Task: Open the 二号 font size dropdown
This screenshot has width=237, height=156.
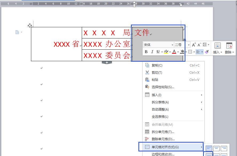Action: pos(189,45)
